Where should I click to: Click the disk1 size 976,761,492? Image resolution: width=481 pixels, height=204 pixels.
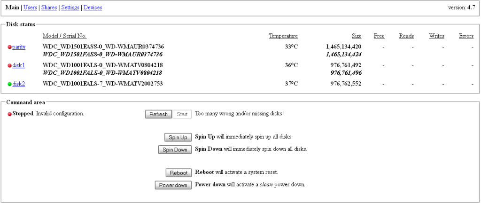(x=346, y=65)
